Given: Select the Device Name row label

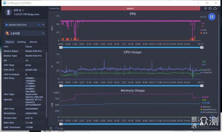Looking at the screenshot, I should 11,51.
